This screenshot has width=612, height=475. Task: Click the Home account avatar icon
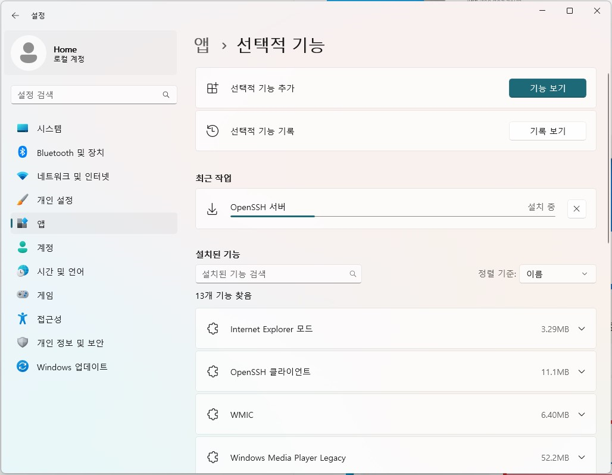[x=29, y=53]
